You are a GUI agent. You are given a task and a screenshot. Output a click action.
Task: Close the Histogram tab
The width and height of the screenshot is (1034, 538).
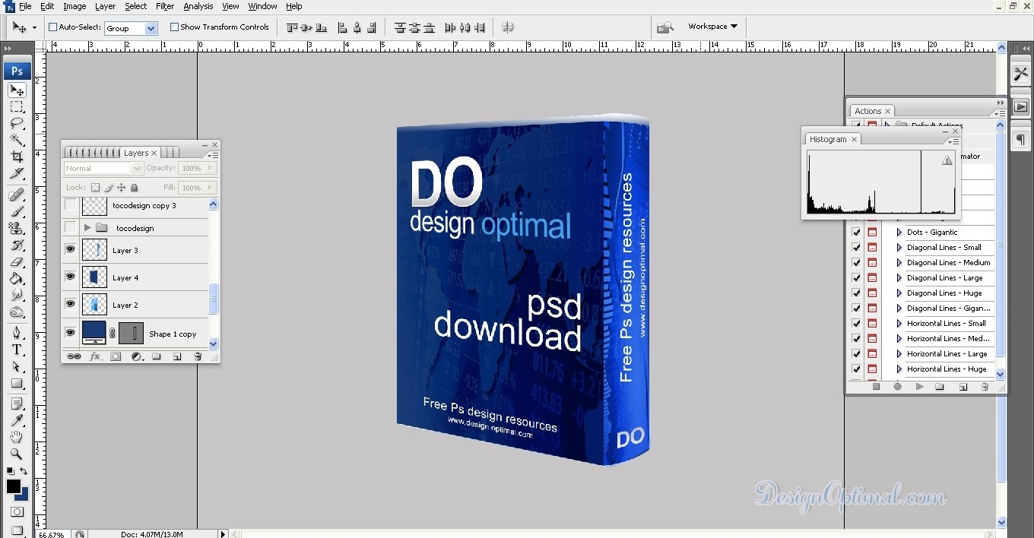(854, 140)
